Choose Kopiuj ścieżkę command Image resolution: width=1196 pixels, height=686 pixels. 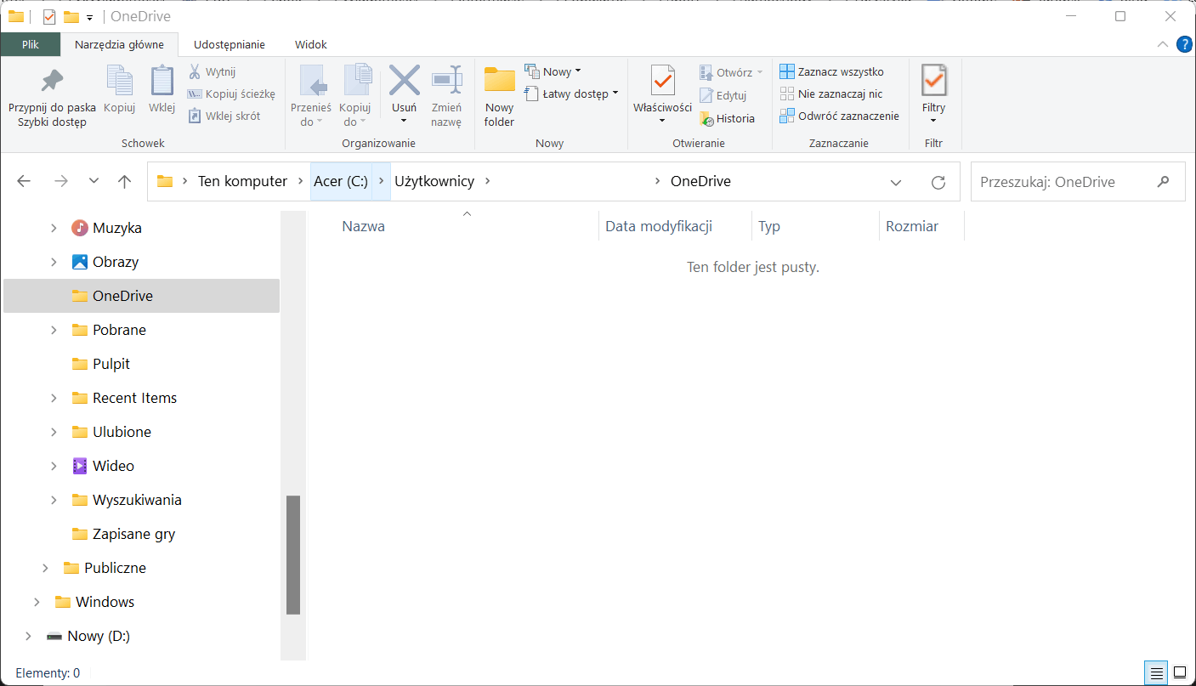(231, 94)
